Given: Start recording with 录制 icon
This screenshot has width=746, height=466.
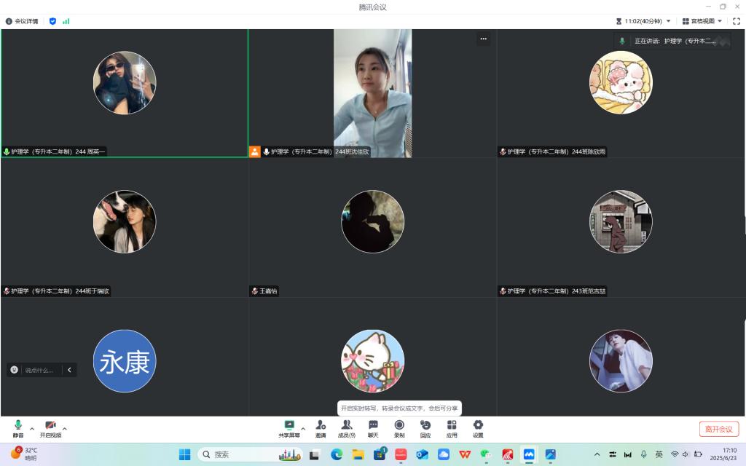Looking at the screenshot, I should coord(399,427).
